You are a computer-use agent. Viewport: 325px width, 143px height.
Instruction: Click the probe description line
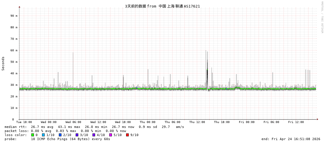(x=57, y=139)
